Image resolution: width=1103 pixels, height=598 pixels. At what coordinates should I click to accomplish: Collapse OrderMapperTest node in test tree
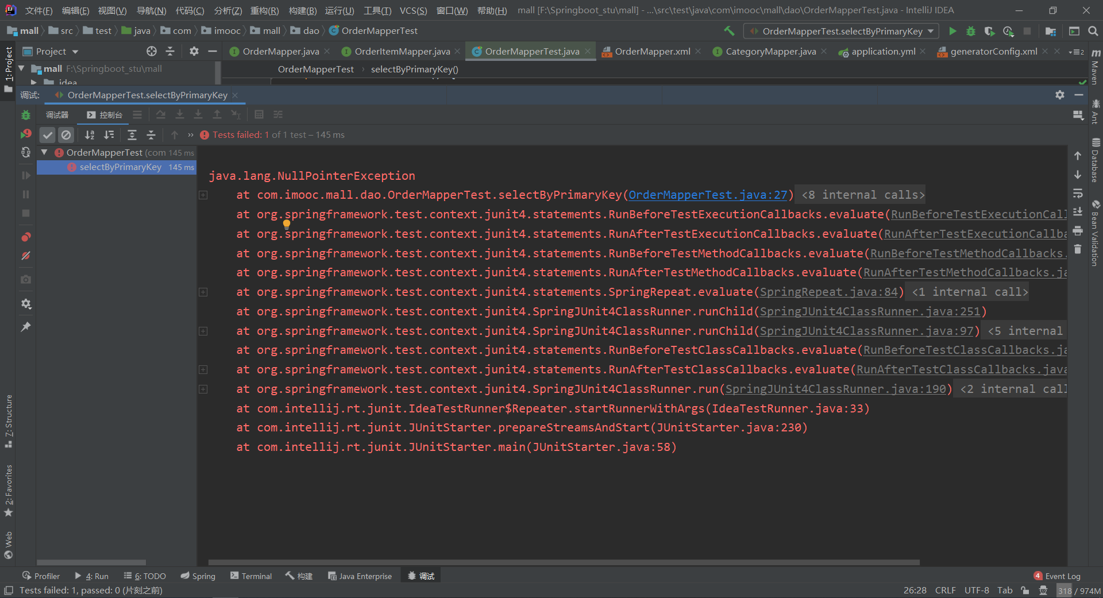(44, 152)
